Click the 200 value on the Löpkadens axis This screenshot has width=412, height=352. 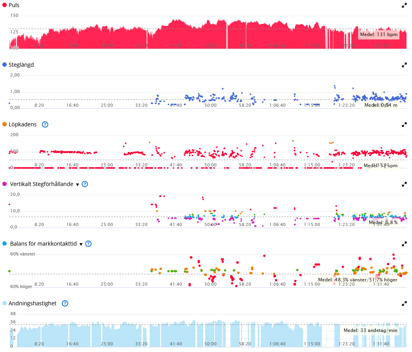coord(14,134)
